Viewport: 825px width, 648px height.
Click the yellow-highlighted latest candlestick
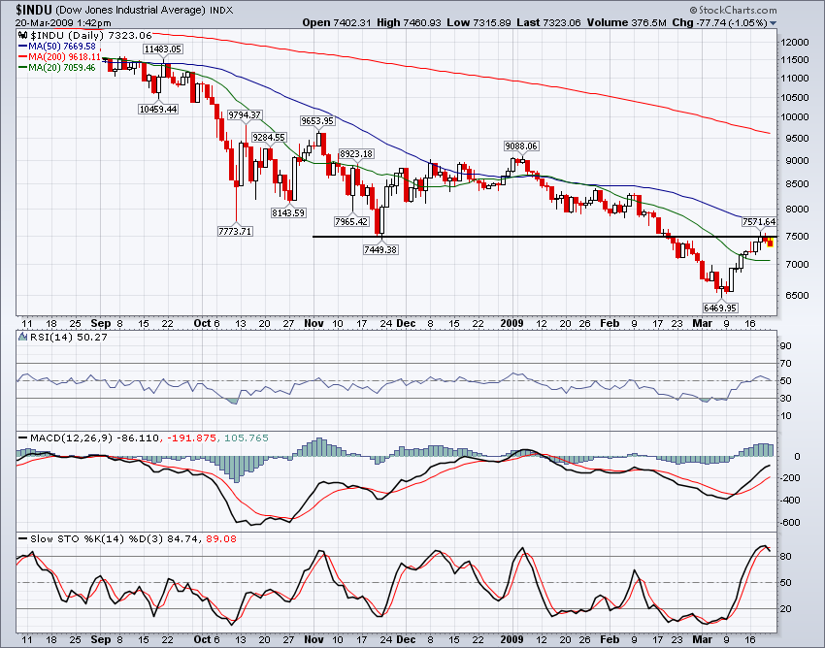click(771, 242)
